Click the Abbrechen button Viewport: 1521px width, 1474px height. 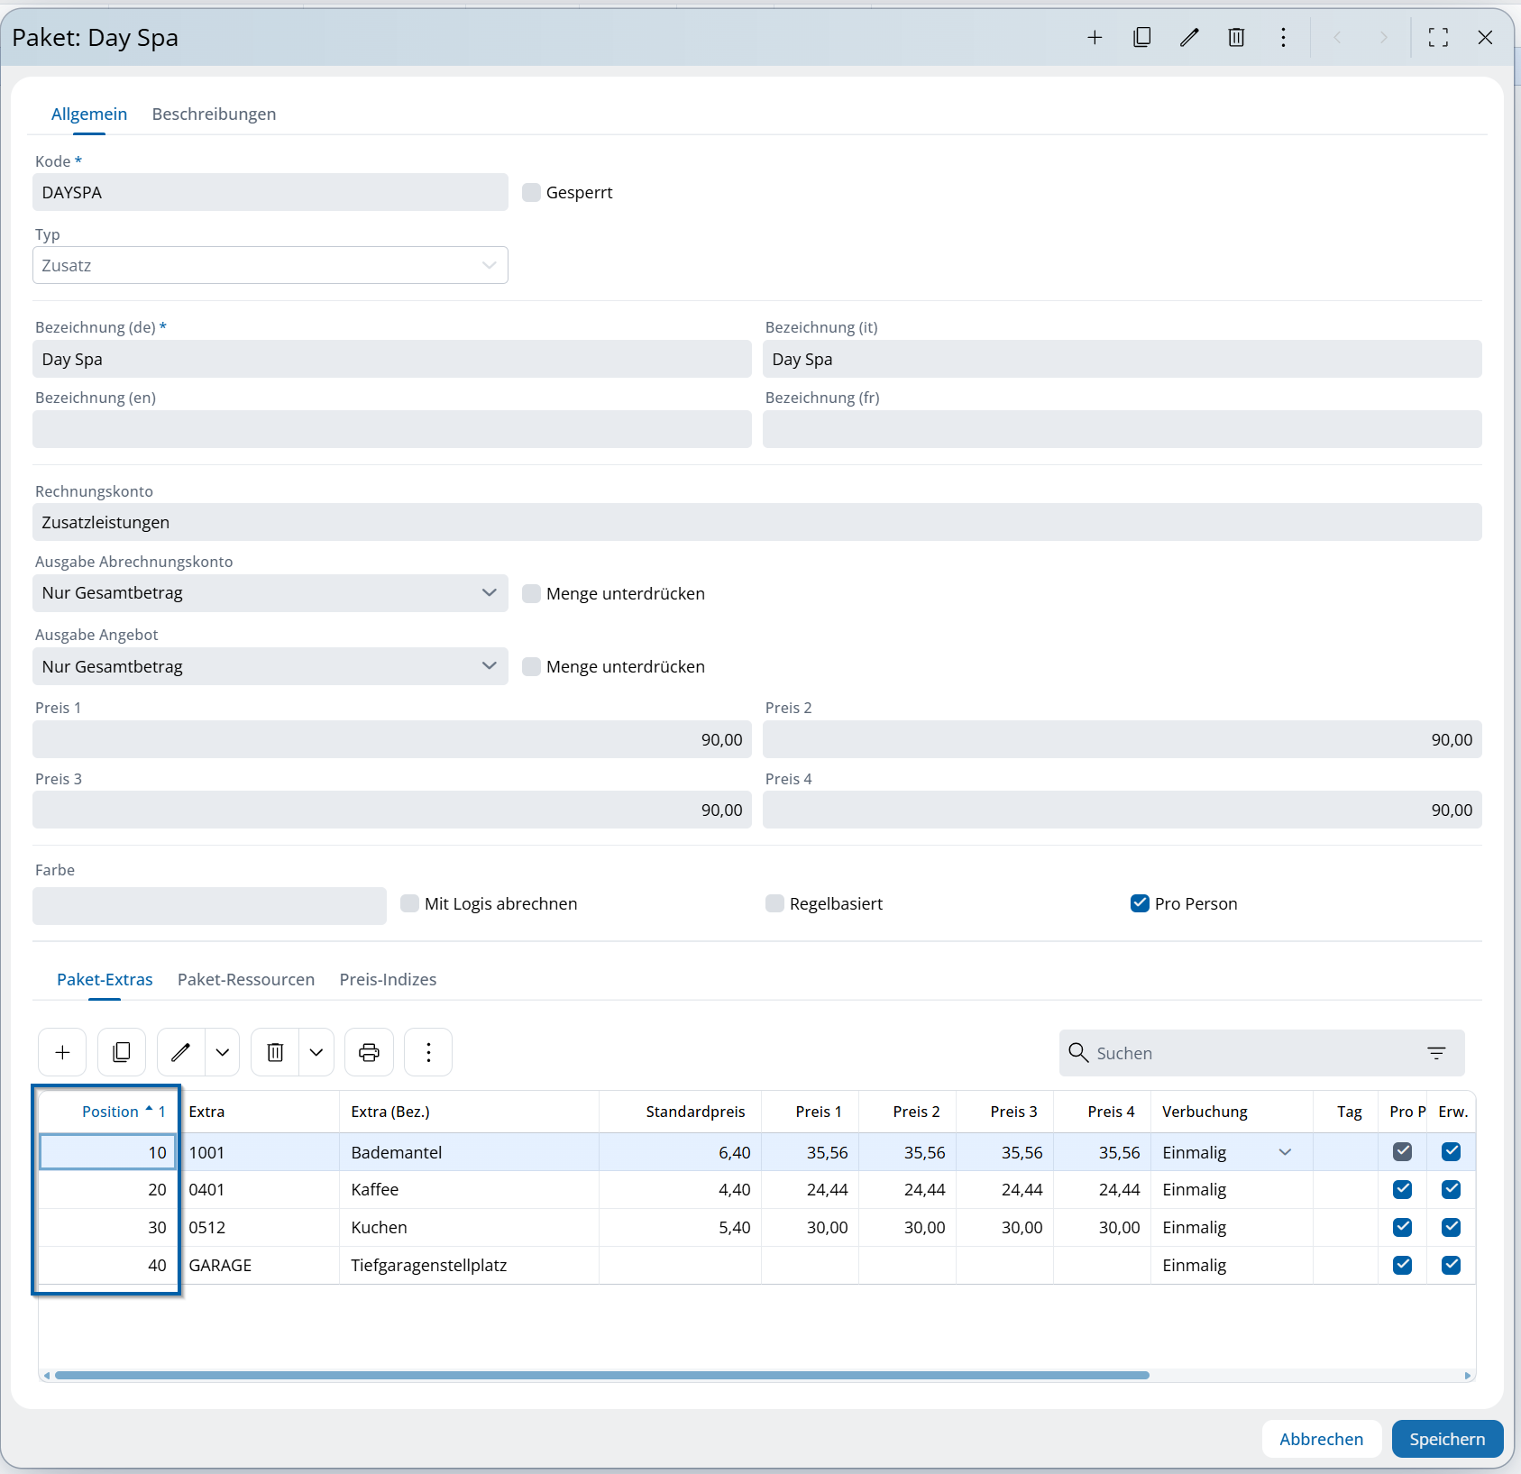[x=1321, y=1439]
